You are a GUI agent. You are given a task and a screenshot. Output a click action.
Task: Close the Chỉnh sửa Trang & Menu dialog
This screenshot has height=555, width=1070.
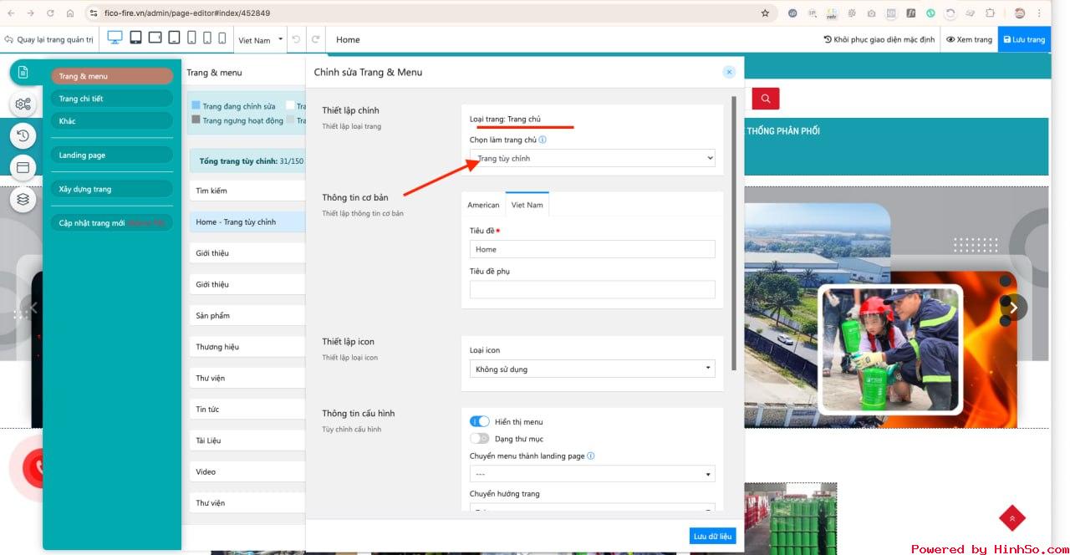[729, 73]
